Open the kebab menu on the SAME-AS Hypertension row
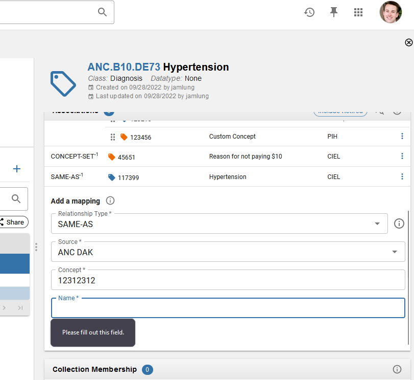Viewport: 414px width, 380px height. point(402,176)
